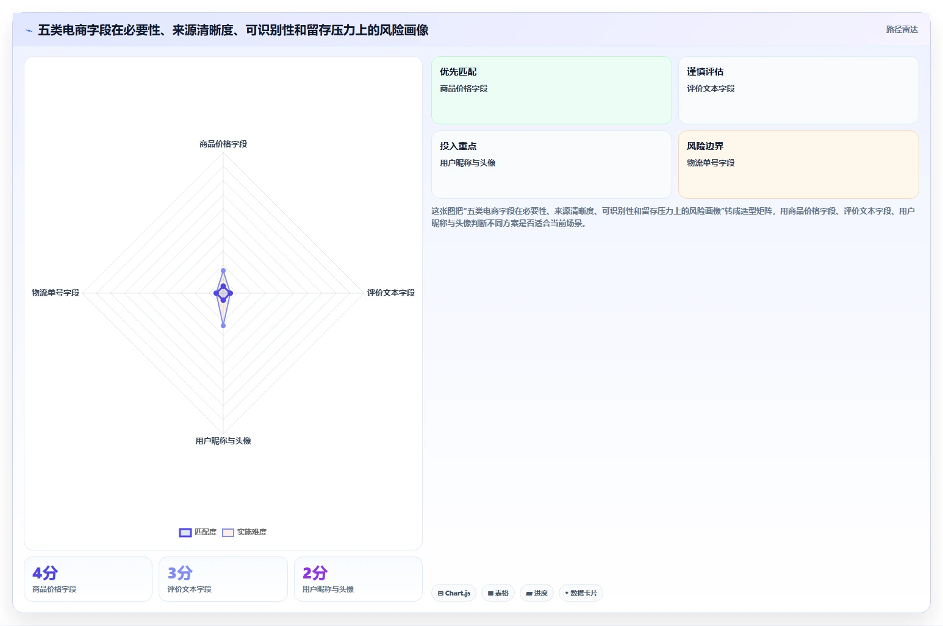Click the description paragraph below cards
Image resolution: width=943 pixels, height=626 pixels.
pyautogui.click(x=673, y=217)
